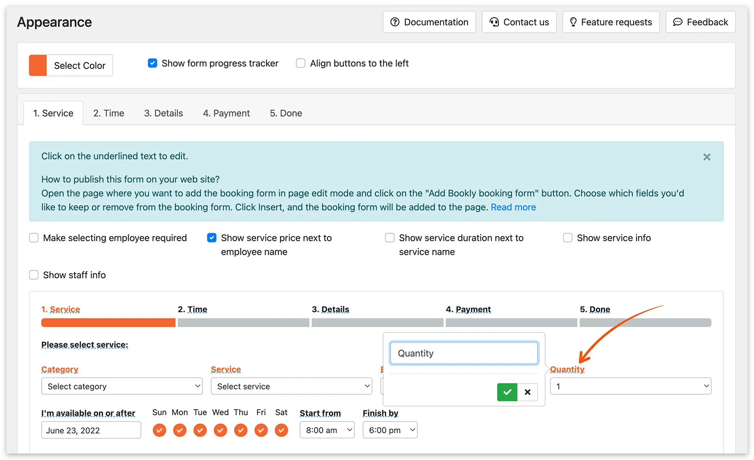The height and width of the screenshot is (460, 754).
Task: Expand the Select category dropdown
Action: [x=122, y=386]
